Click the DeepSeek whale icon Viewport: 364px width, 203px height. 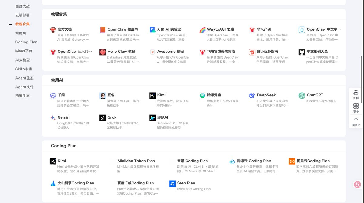click(252, 96)
